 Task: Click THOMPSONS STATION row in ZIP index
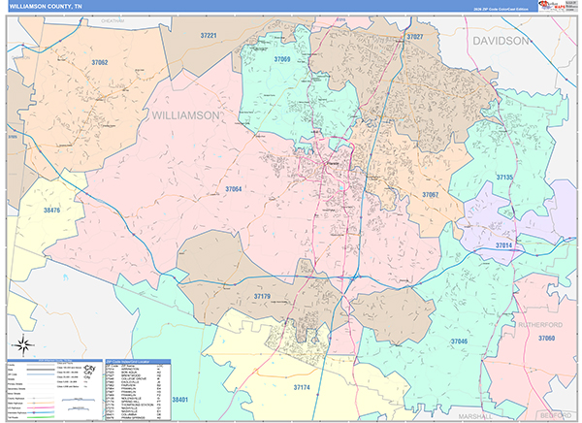[x=134, y=405]
